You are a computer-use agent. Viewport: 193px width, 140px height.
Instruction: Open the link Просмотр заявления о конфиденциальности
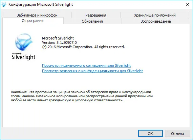[92, 71]
